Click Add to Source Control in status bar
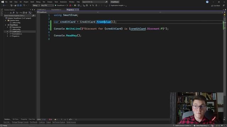Screen dimensions: 227x127 click(x=182, y=126)
